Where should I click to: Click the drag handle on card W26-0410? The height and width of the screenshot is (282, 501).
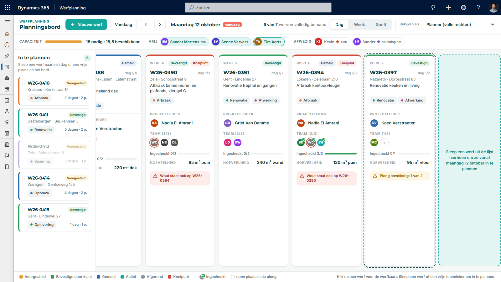23,83
